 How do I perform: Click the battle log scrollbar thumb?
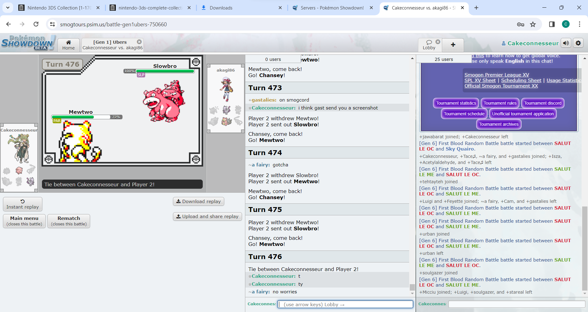click(x=412, y=287)
